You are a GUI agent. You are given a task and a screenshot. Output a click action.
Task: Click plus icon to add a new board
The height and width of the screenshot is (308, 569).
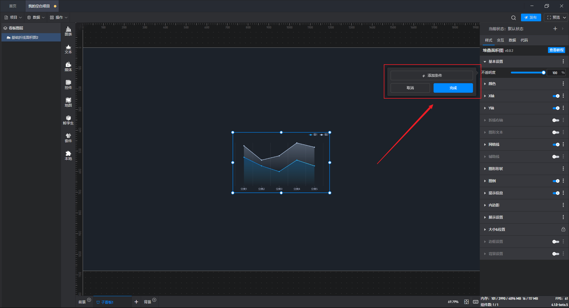[x=136, y=302]
